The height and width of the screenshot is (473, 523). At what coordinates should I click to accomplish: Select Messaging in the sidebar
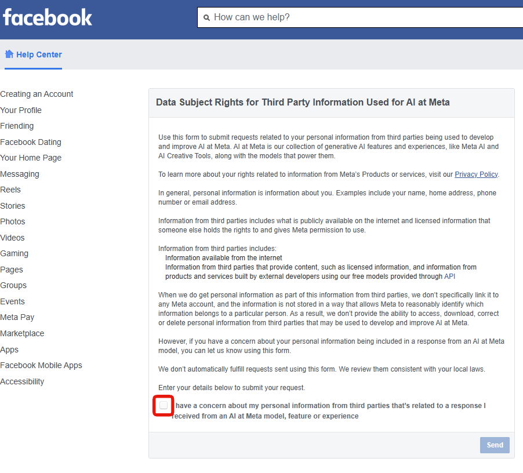pyautogui.click(x=20, y=174)
